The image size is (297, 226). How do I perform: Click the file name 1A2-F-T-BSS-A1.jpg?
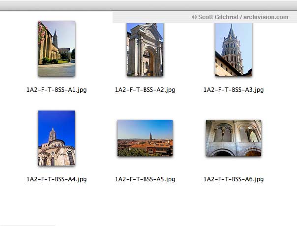[57, 90]
